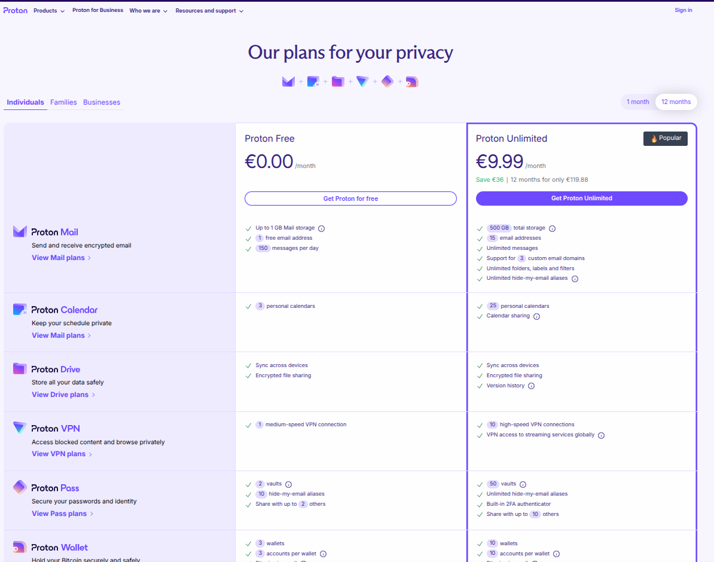
Task: Click the Proton Mail icon in sidebar
Action: (x=20, y=232)
